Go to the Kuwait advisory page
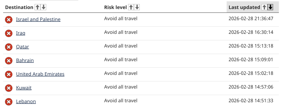This screenshot has height=108, width=283. [24, 88]
